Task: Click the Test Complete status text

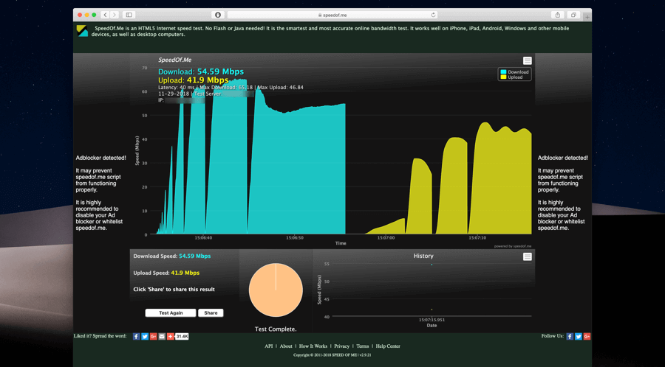Action: point(276,329)
